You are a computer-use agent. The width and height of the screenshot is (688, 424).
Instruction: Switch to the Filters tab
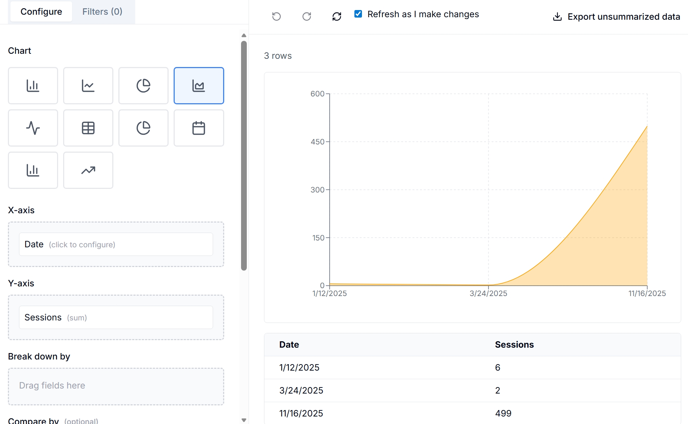click(103, 11)
